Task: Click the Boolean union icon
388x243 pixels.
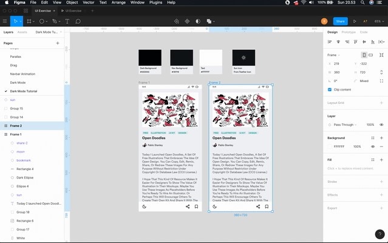Action: point(209,21)
